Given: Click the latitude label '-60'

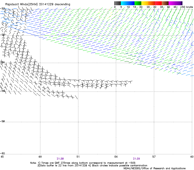Looking at the screenshot, I should 2,154.
